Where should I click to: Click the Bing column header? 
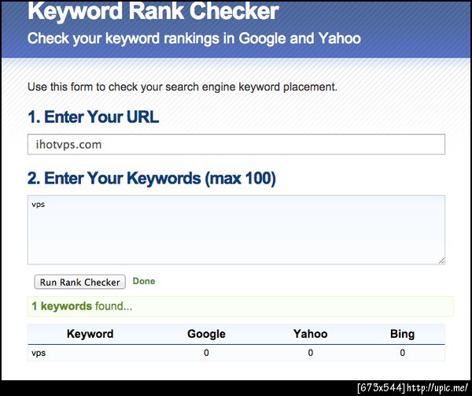click(x=402, y=334)
